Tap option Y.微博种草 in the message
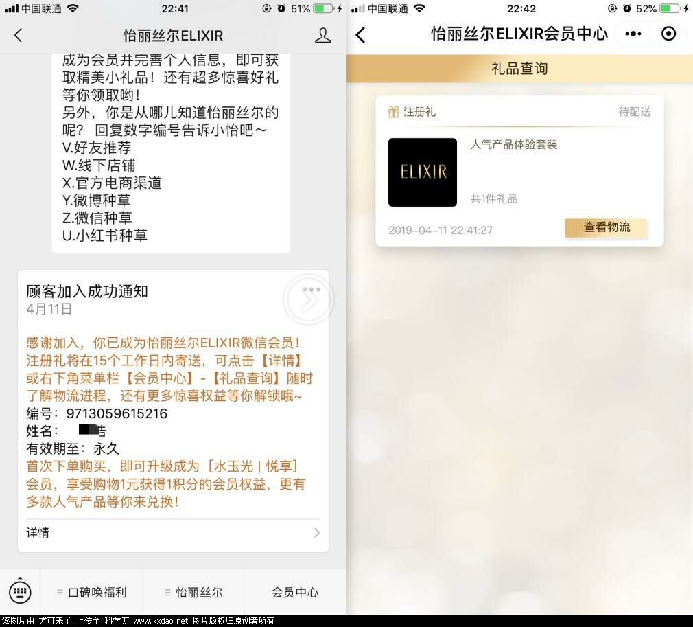 coord(96,201)
